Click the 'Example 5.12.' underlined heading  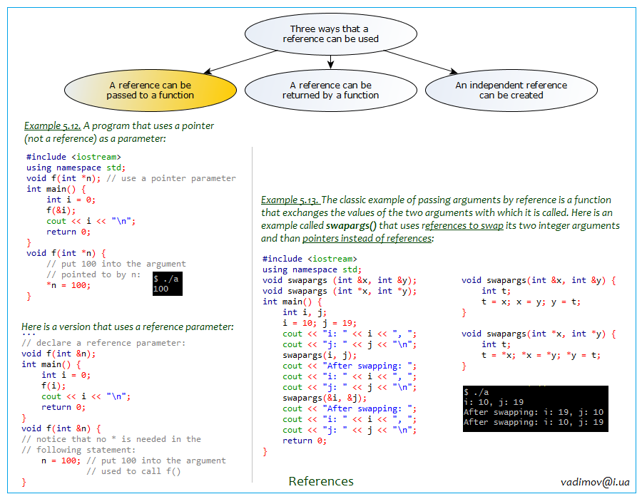pyautogui.click(x=52, y=125)
